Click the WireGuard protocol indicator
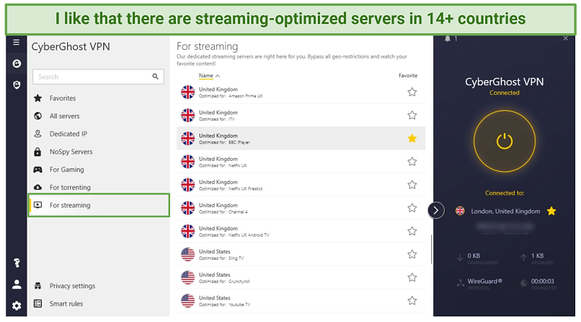 pyautogui.click(x=480, y=284)
